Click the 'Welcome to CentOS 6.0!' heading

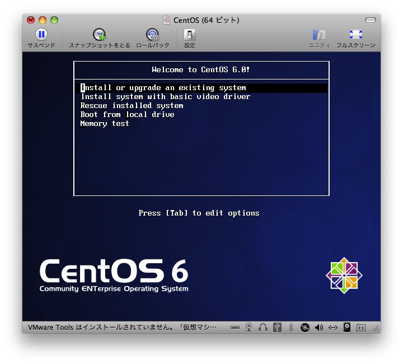click(x=201, y=69)
